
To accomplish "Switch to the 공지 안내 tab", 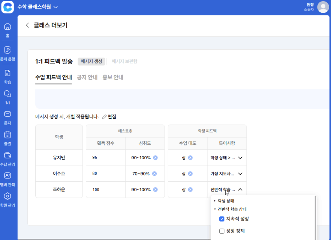I will pos(87,77).
